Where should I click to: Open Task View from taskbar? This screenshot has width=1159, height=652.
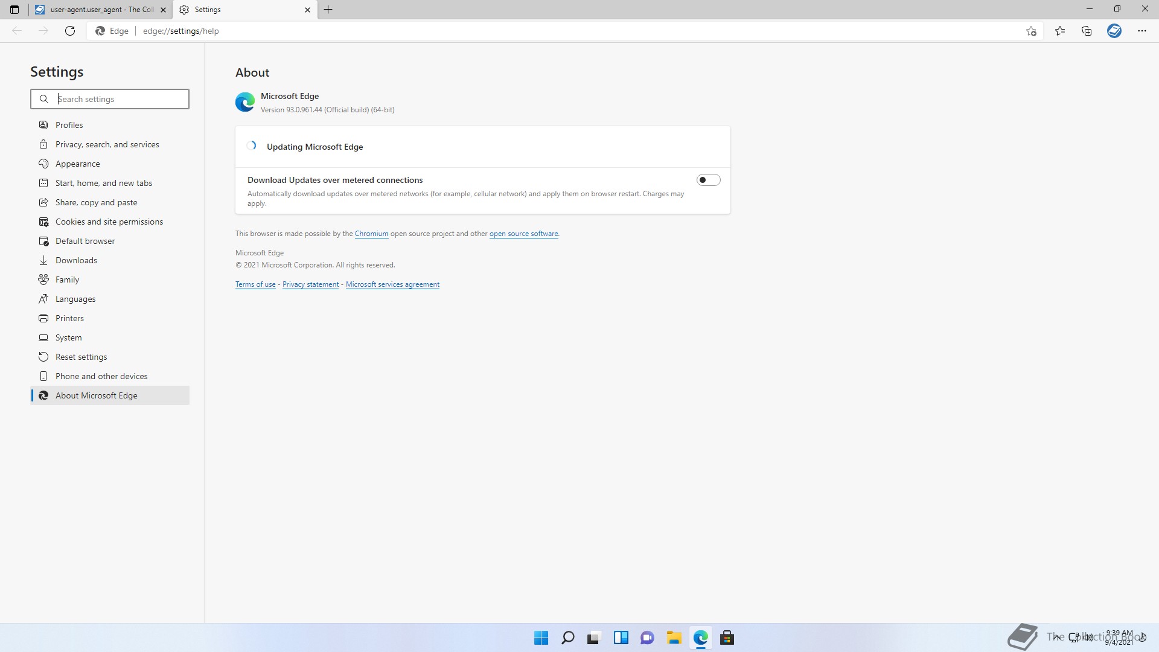[594, 638]
